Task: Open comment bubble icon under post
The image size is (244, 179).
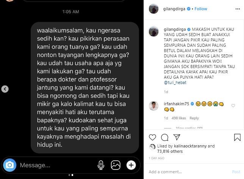Action: (164, 137)
